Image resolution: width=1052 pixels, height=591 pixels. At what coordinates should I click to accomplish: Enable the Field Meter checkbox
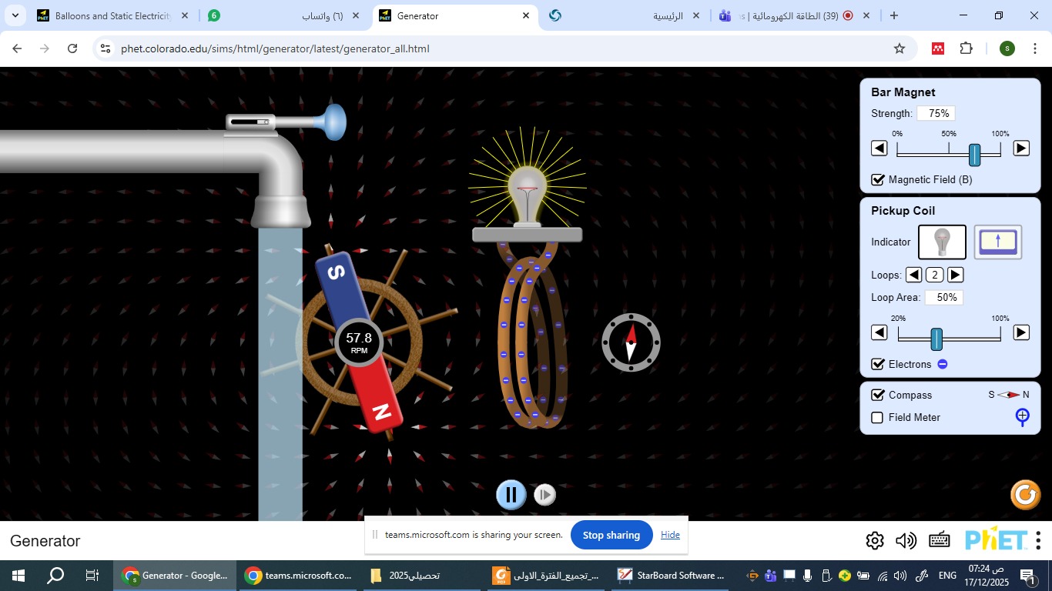[x=877, y=418]
